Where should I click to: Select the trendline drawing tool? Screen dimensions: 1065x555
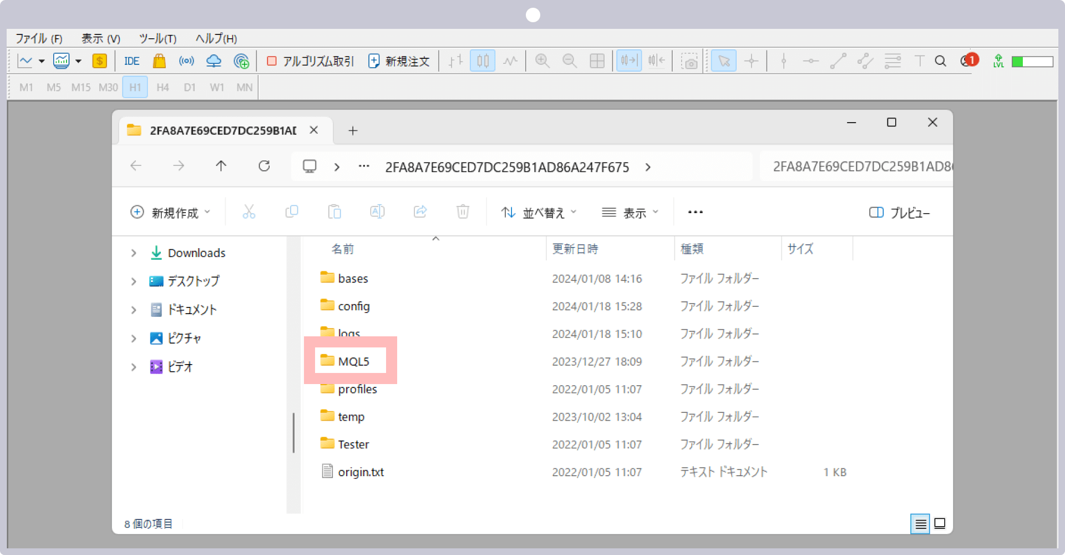click(x=838, y=61)
